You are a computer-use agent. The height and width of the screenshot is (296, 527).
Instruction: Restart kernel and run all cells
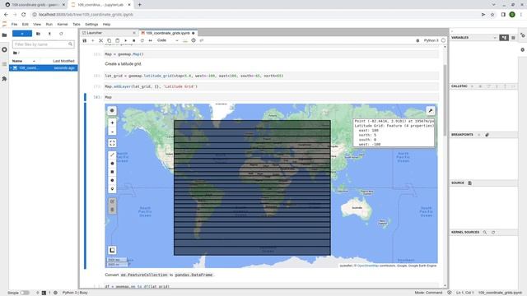[150, 40]
